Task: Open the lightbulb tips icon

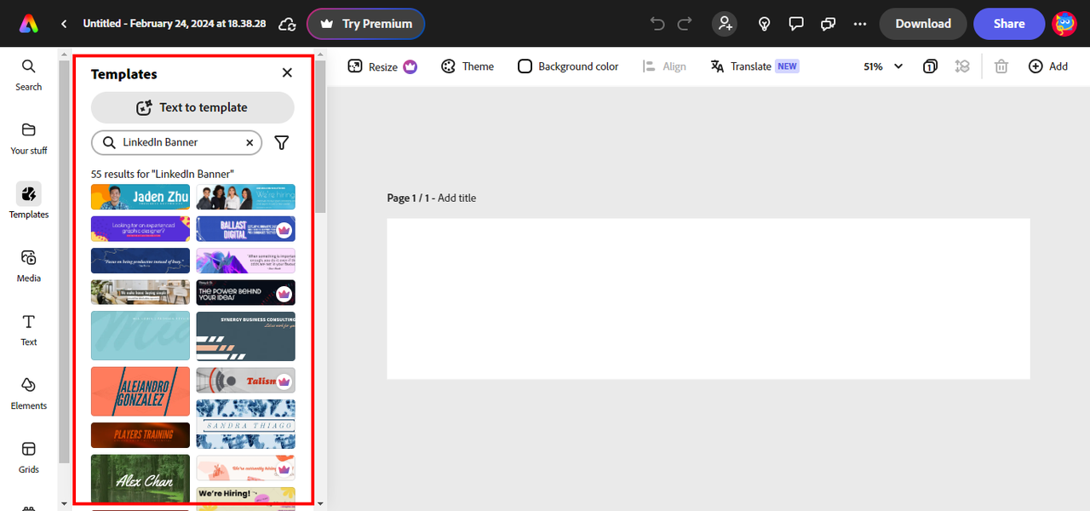Action: click(765, 24)
